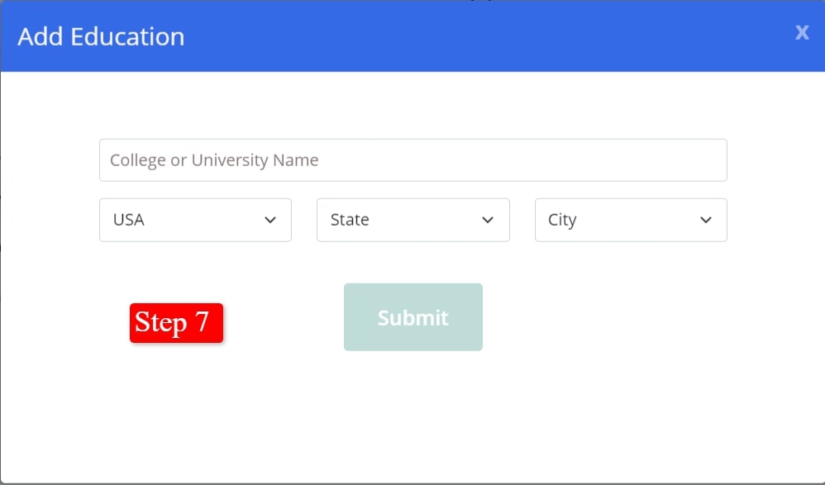Close the Add Education dialog
The image size is (825, 485).
801,32
